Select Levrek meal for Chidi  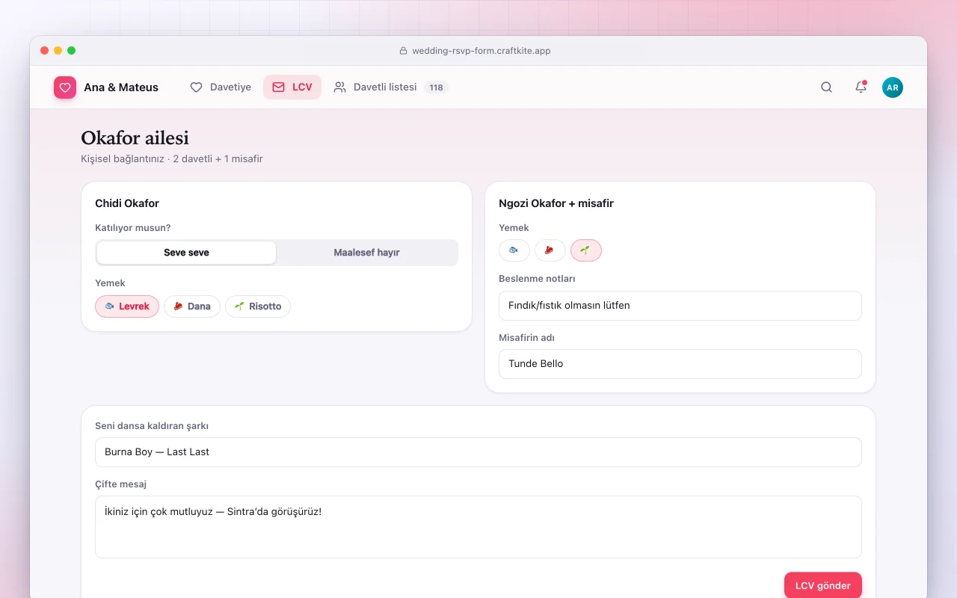click(x=127, y=306)
